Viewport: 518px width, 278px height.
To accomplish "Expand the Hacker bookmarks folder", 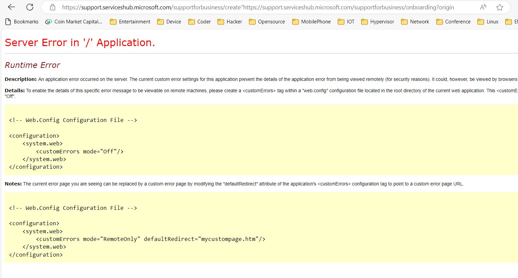I will (x=230, y=22).
